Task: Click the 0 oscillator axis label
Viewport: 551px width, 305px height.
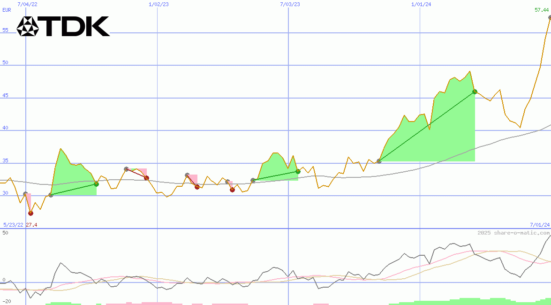Action: tap(4, 280)
